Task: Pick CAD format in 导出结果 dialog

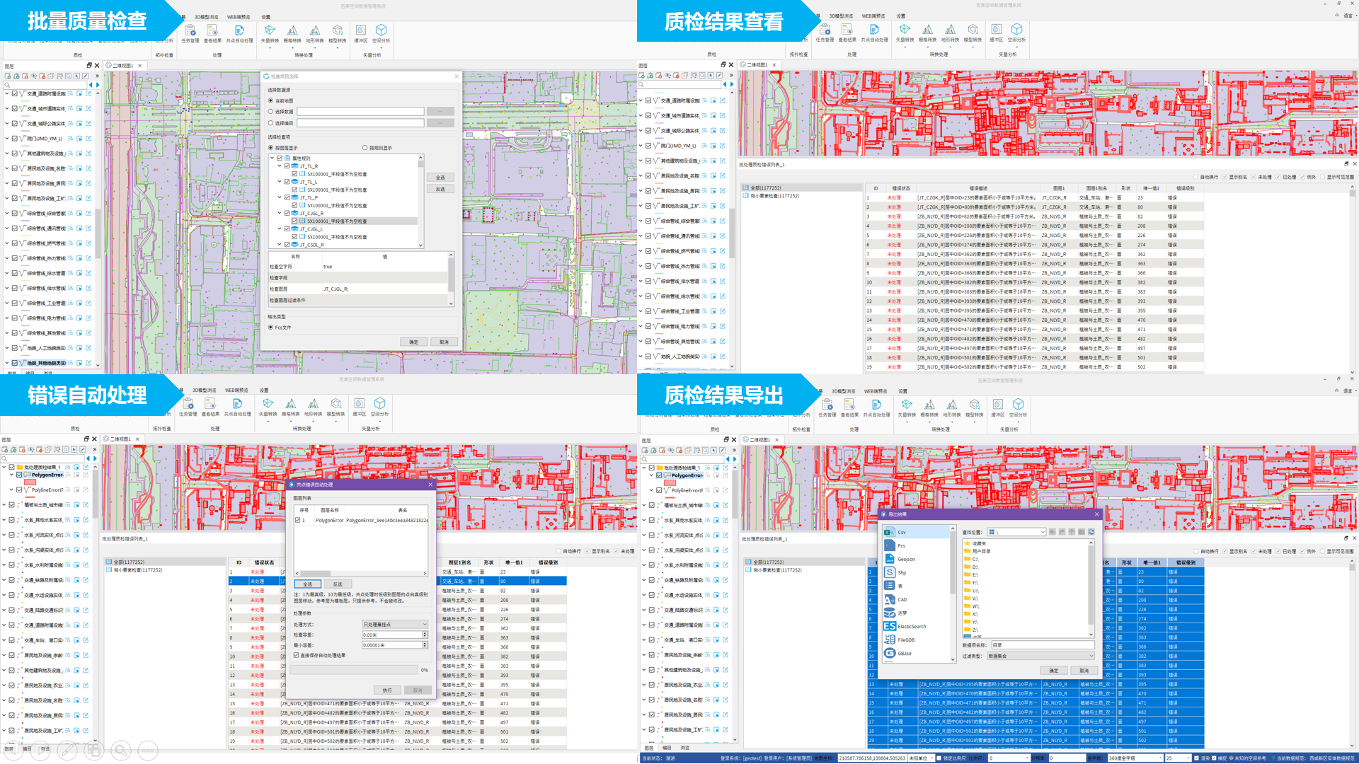Action: [902, 600]
